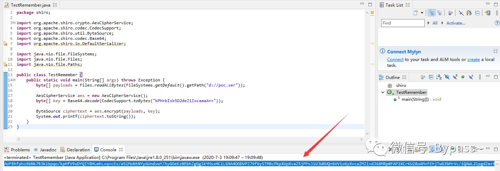Fold the imports block at line 3
Screen dimensions: 500x171
click(x=14, y=23)
